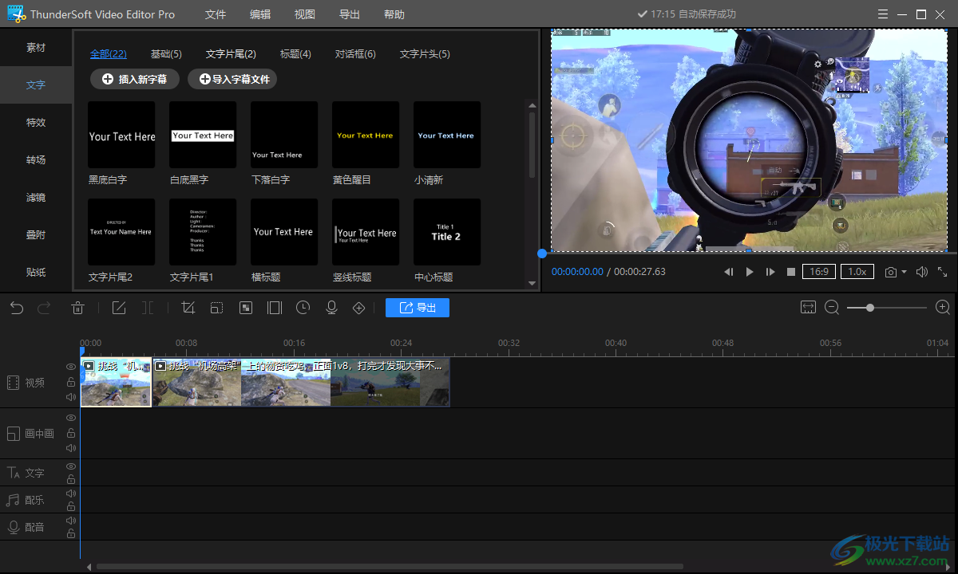Open the 编辑 menu
The height and width of the screenshot is (574, 958).
[260, 14]
